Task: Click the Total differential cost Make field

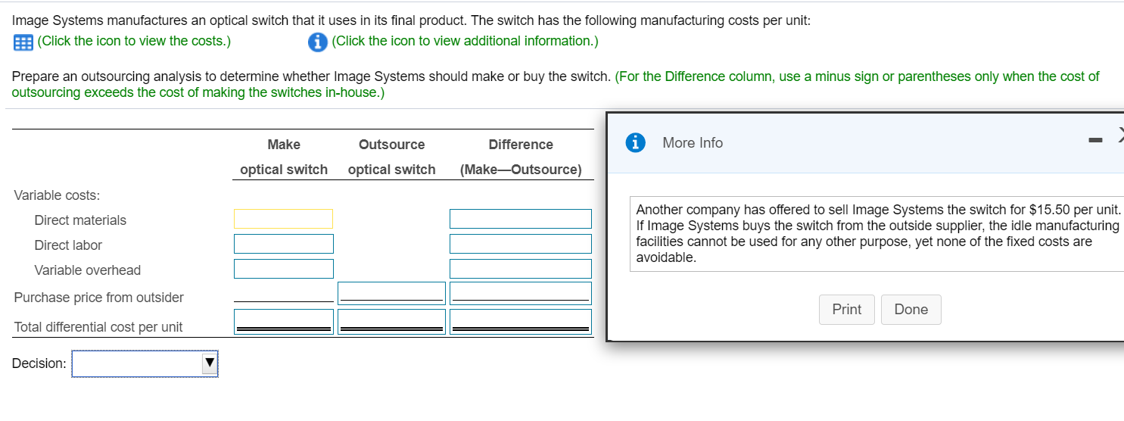Action: 283,320
